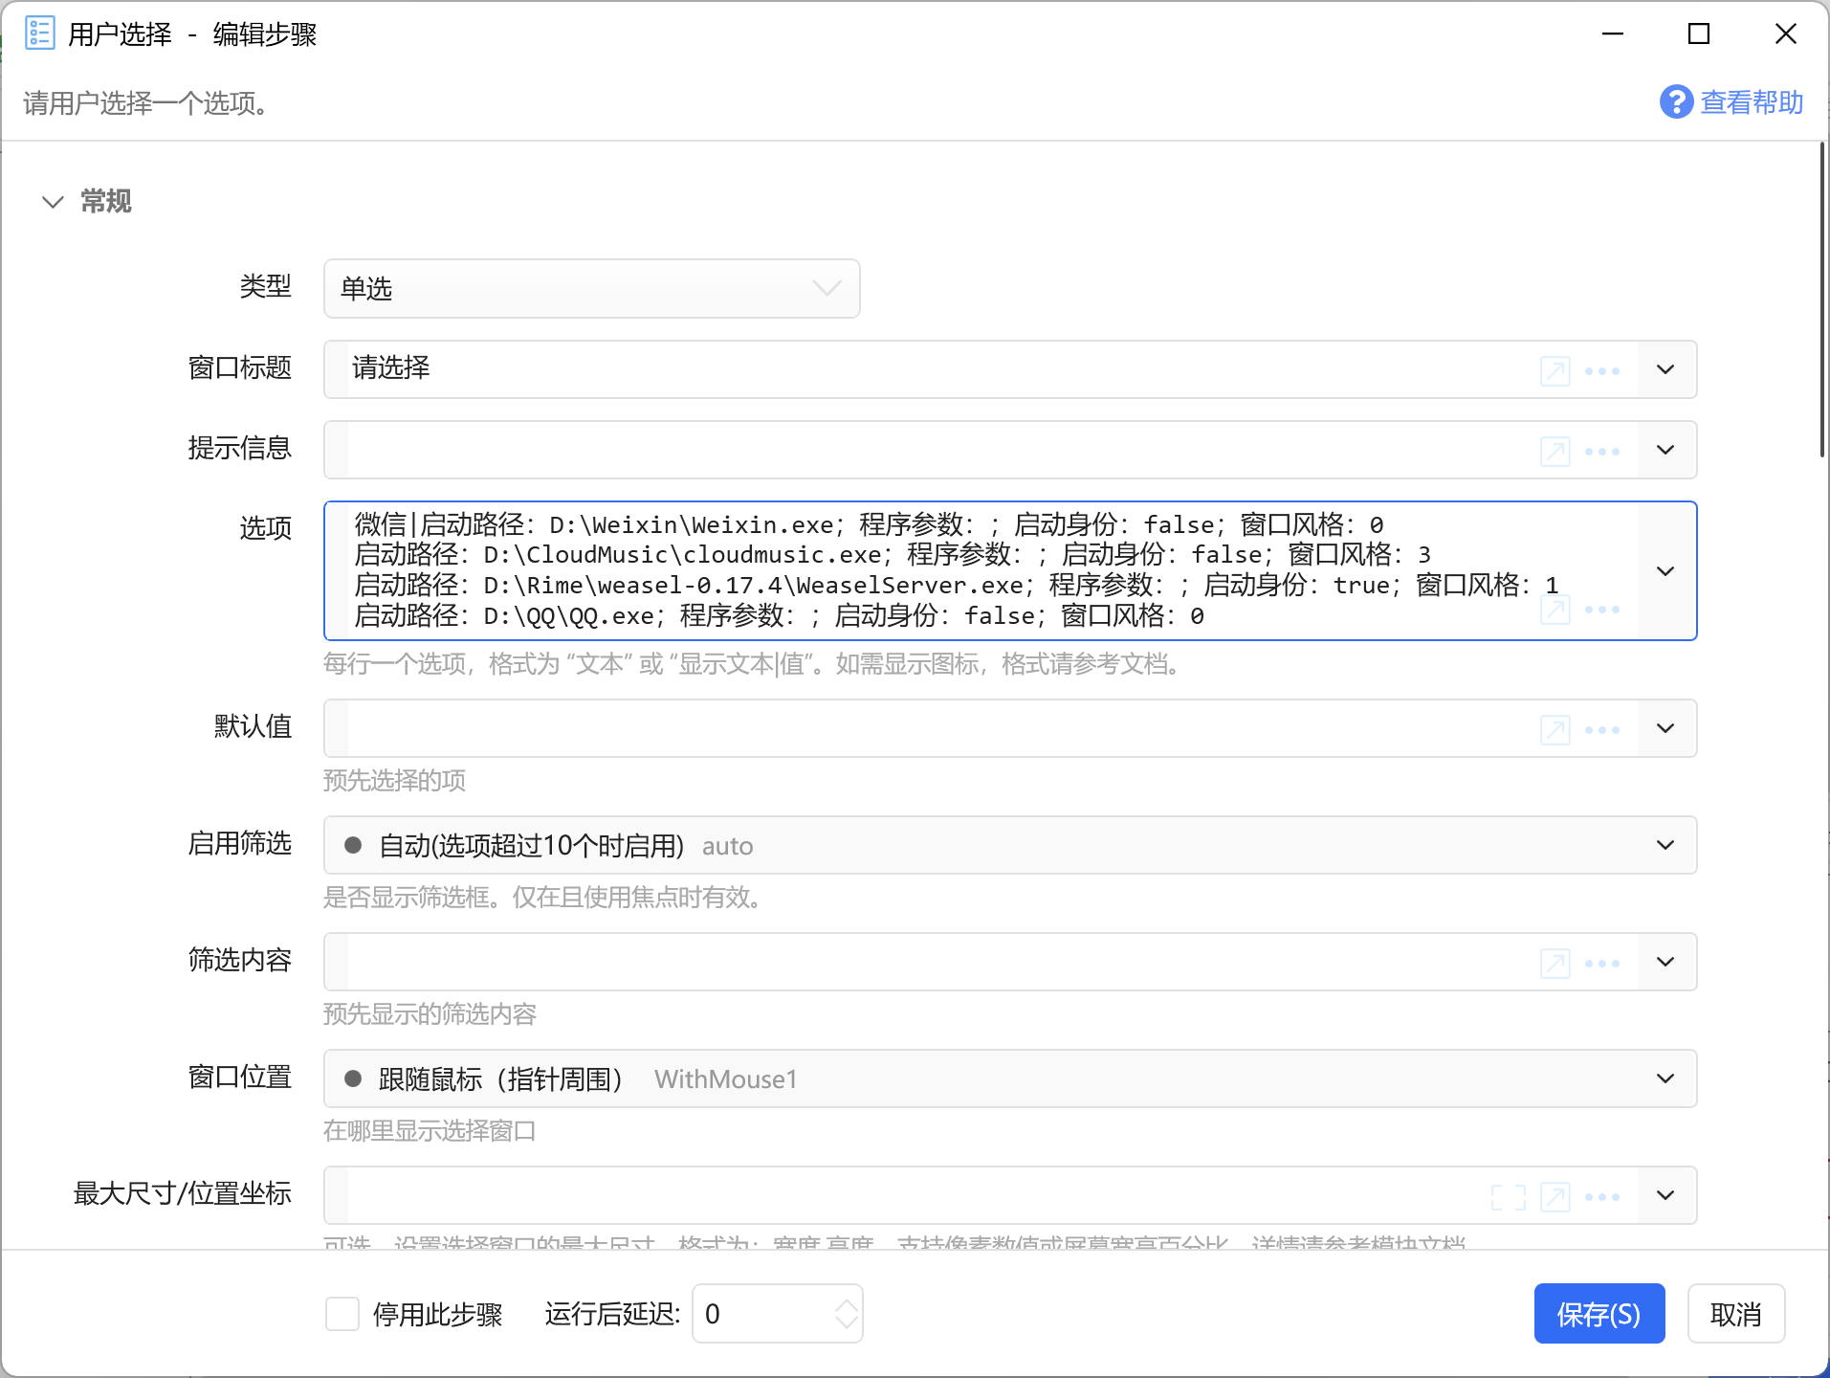Click the three-dots icon in 窗口标题 field

(x=1601, y=370)
